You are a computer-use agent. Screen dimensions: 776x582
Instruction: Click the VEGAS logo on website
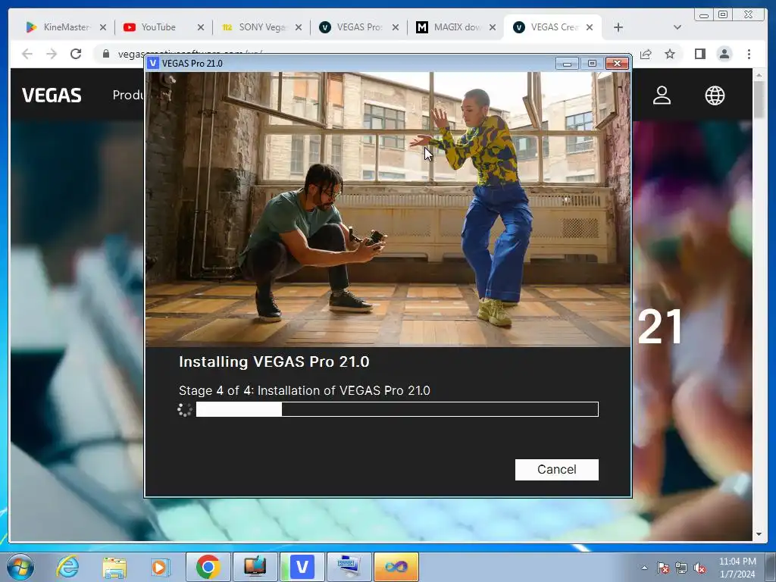52,95
